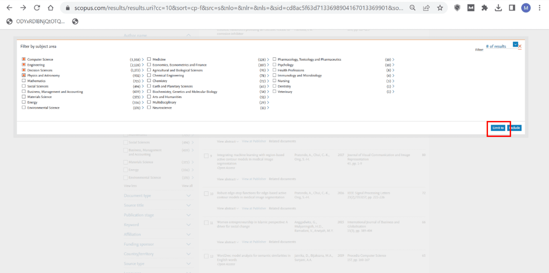
Task: Expand the arrow next to Engineering count
Action: pos(143,65)
